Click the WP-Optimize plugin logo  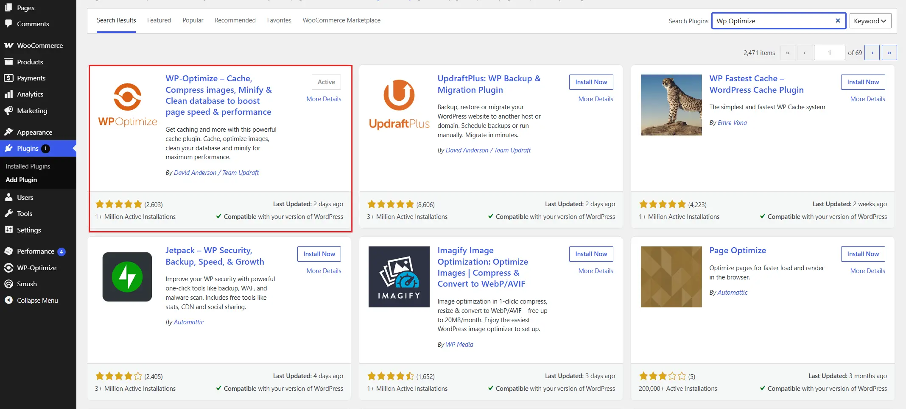tap(127, 105)
